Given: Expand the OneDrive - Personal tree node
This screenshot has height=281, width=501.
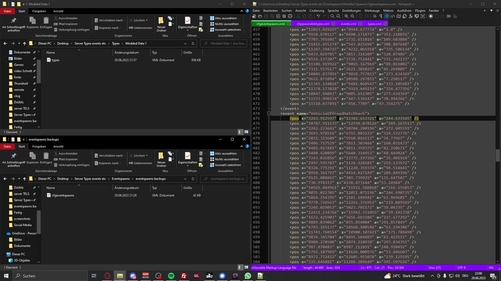Looking at the screenshot, I should click(x=4, y=234).
